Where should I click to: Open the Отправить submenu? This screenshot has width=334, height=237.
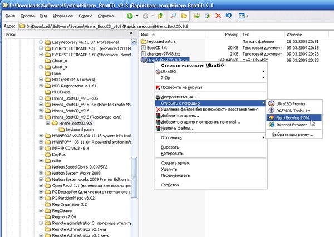pyautogui.click(x=210, y=138)
